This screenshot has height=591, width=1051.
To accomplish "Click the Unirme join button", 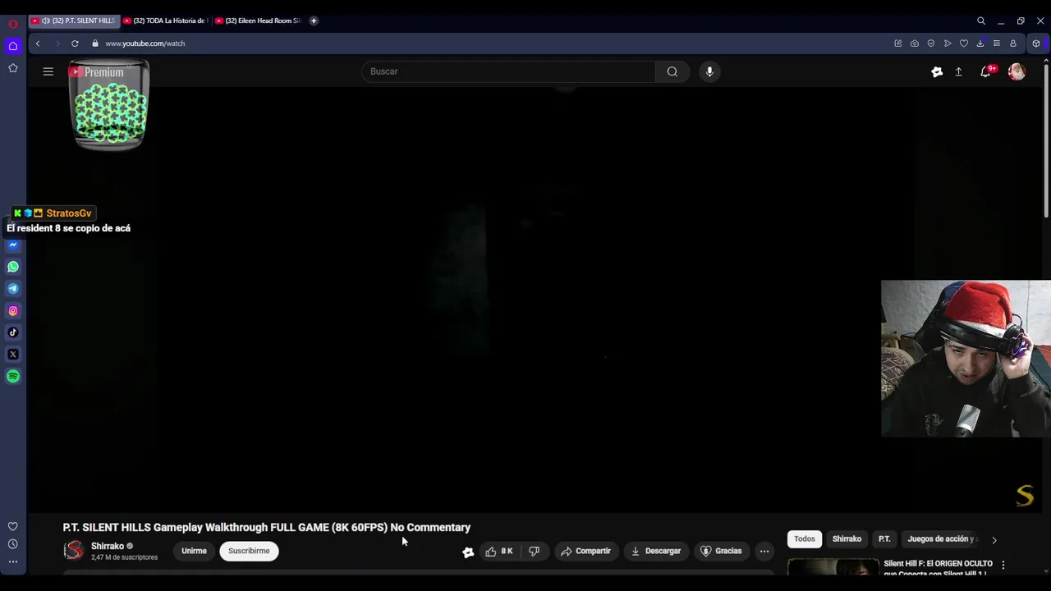I will coord(194,551).
